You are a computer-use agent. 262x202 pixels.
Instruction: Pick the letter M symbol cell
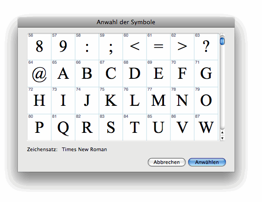point(158,100)
